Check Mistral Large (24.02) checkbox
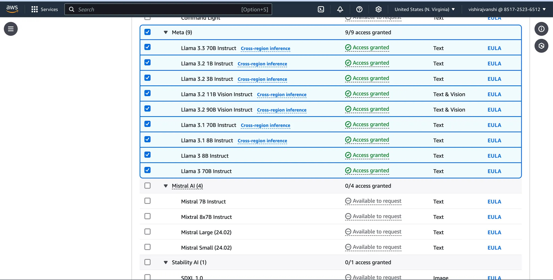Image resolution: width=553 pixels, height=280 pixels. click(147, 232)
